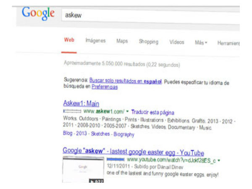Open the Maps tab
Image resolution: width=252 pixels, height=189 pixels.
[x=122, y=41]
